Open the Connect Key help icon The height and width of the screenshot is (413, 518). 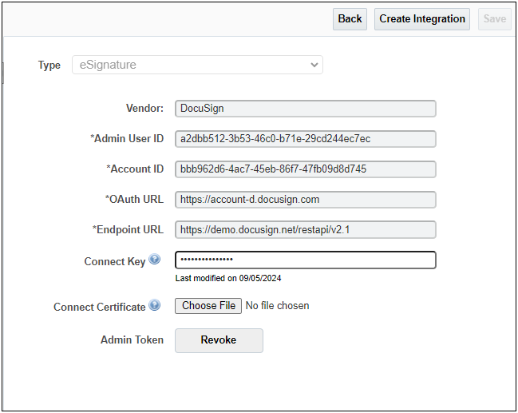pos(154,260)
